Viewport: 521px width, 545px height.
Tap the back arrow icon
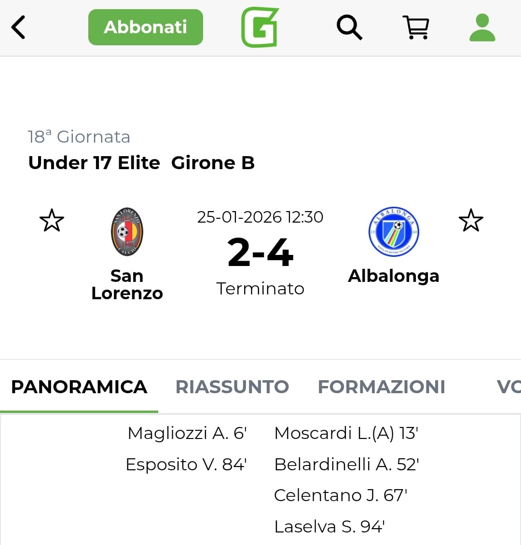pyautogui.click(x=18, y=27)
